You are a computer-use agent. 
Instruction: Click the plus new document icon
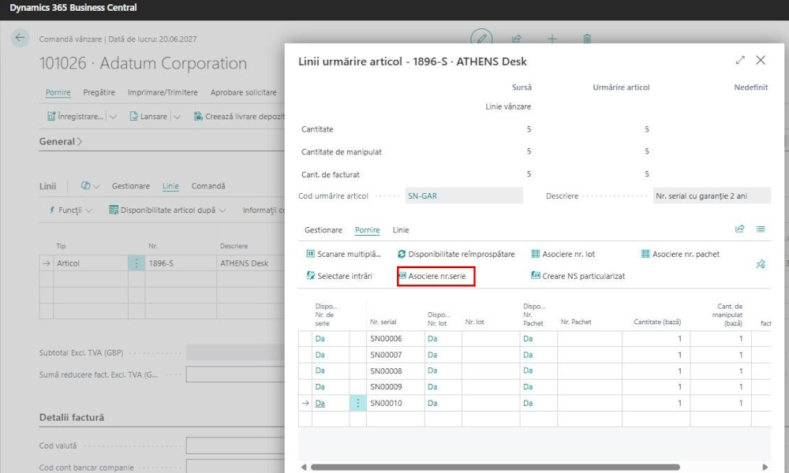click(552, 39)
